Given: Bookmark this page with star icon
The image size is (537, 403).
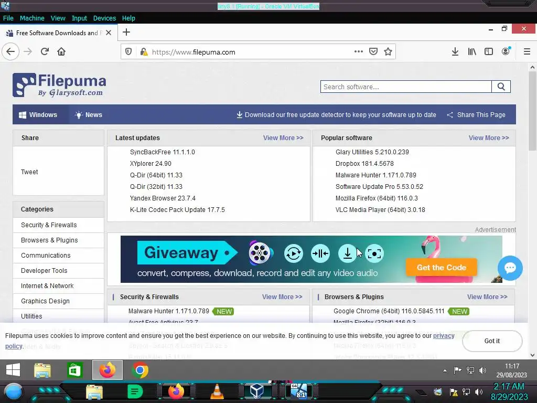Looking at the screenshot, I should coord(388,51).
